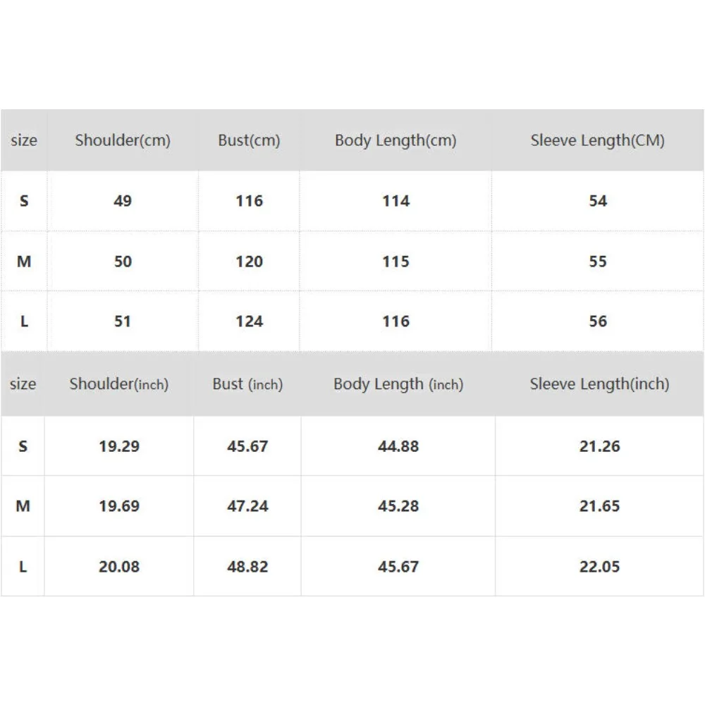705x705 pixels.
Task: Select the shoulder value 19.29 cell
Action: 118,446
